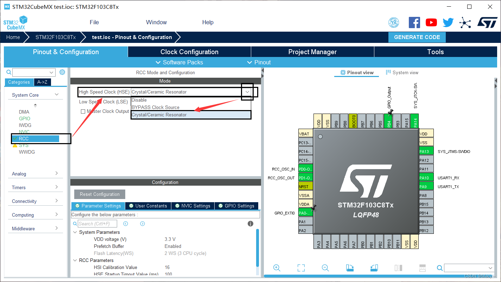
Task: Click the STM32CubeMX logo
Action: (x=15, y=23)
